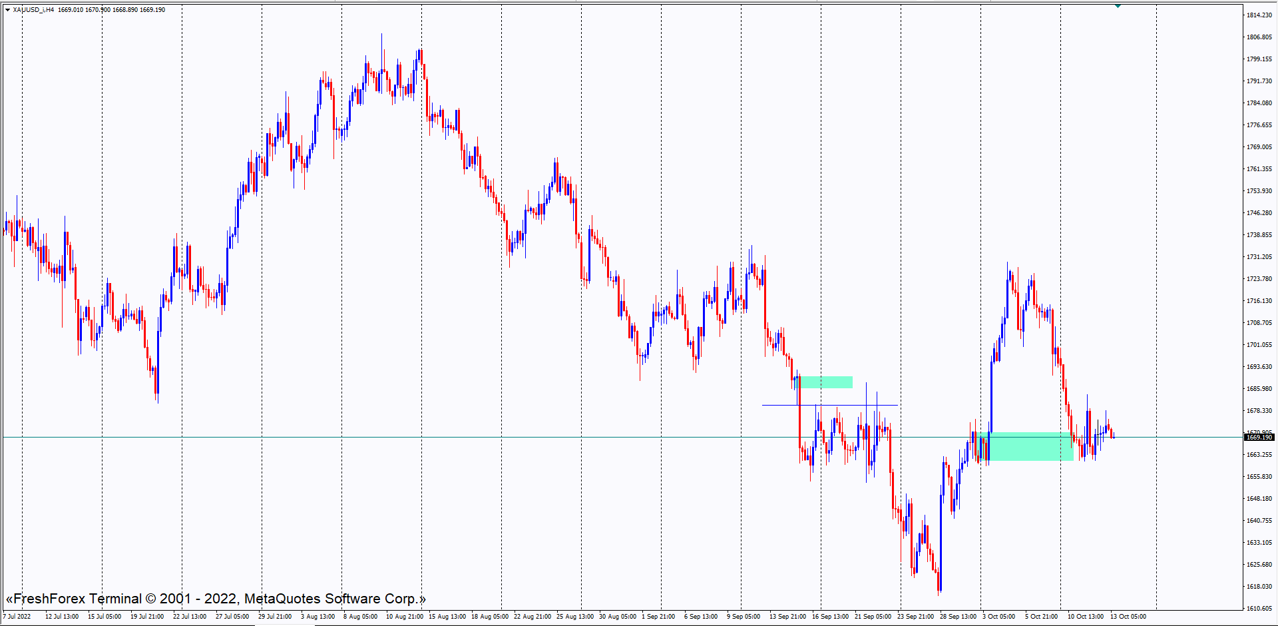Click price axis label 1761.355
The width and height of the screenshot is (1278, 626).
click(1259, 169)
